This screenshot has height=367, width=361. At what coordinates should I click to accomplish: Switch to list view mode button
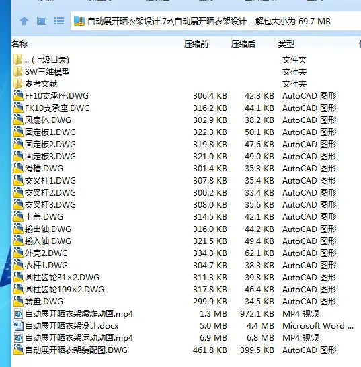[59, 21]
